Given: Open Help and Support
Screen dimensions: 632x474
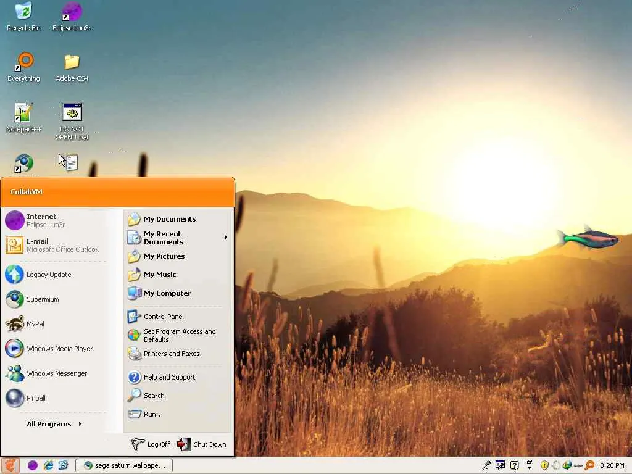Looking at the screenshot, I should click(178, 377).
